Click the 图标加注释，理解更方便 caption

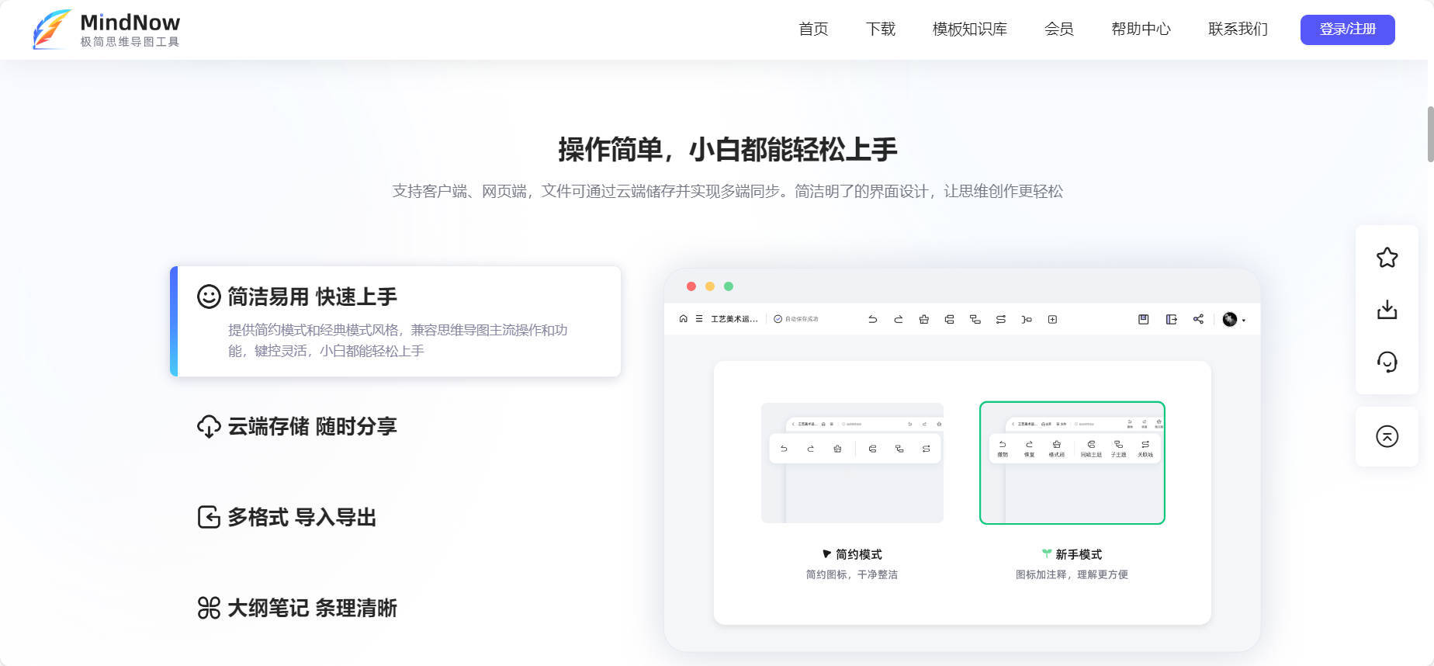pos(1072,574)
